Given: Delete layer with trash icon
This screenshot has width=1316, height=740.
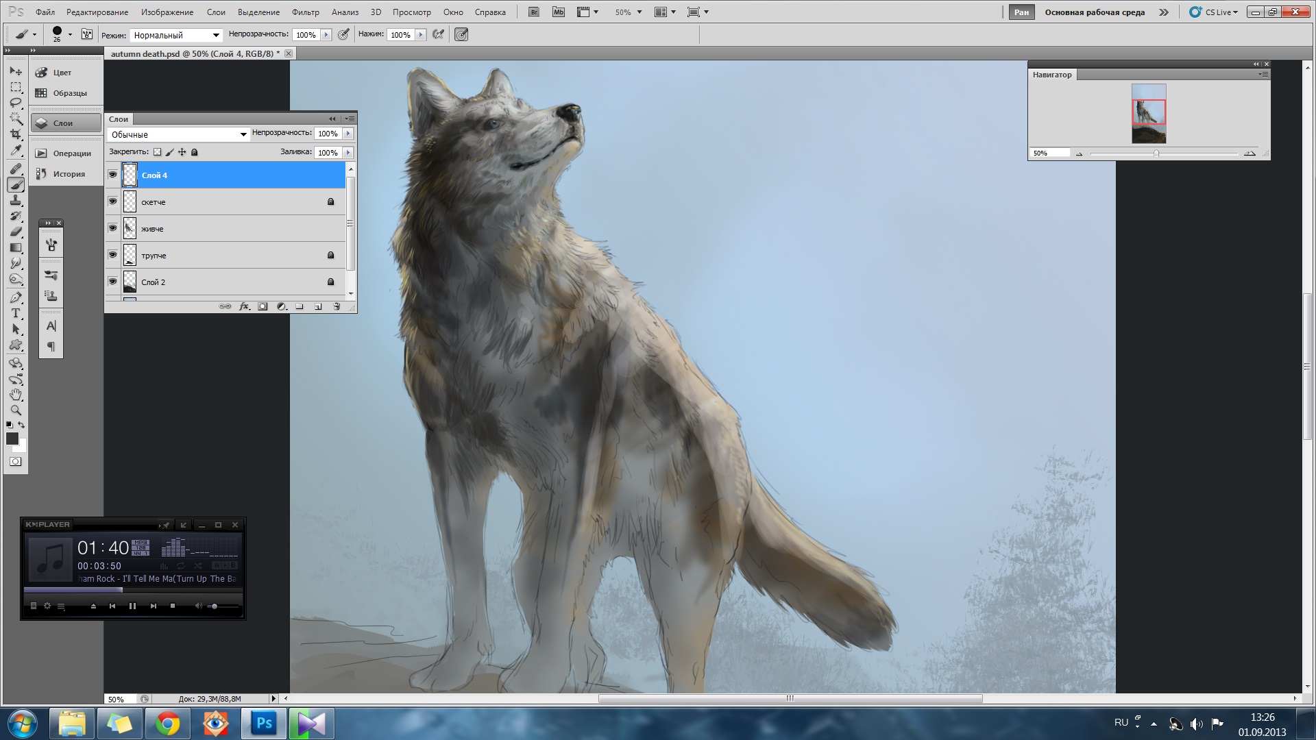Looking at the screenshot, I should tap(337, 306).
